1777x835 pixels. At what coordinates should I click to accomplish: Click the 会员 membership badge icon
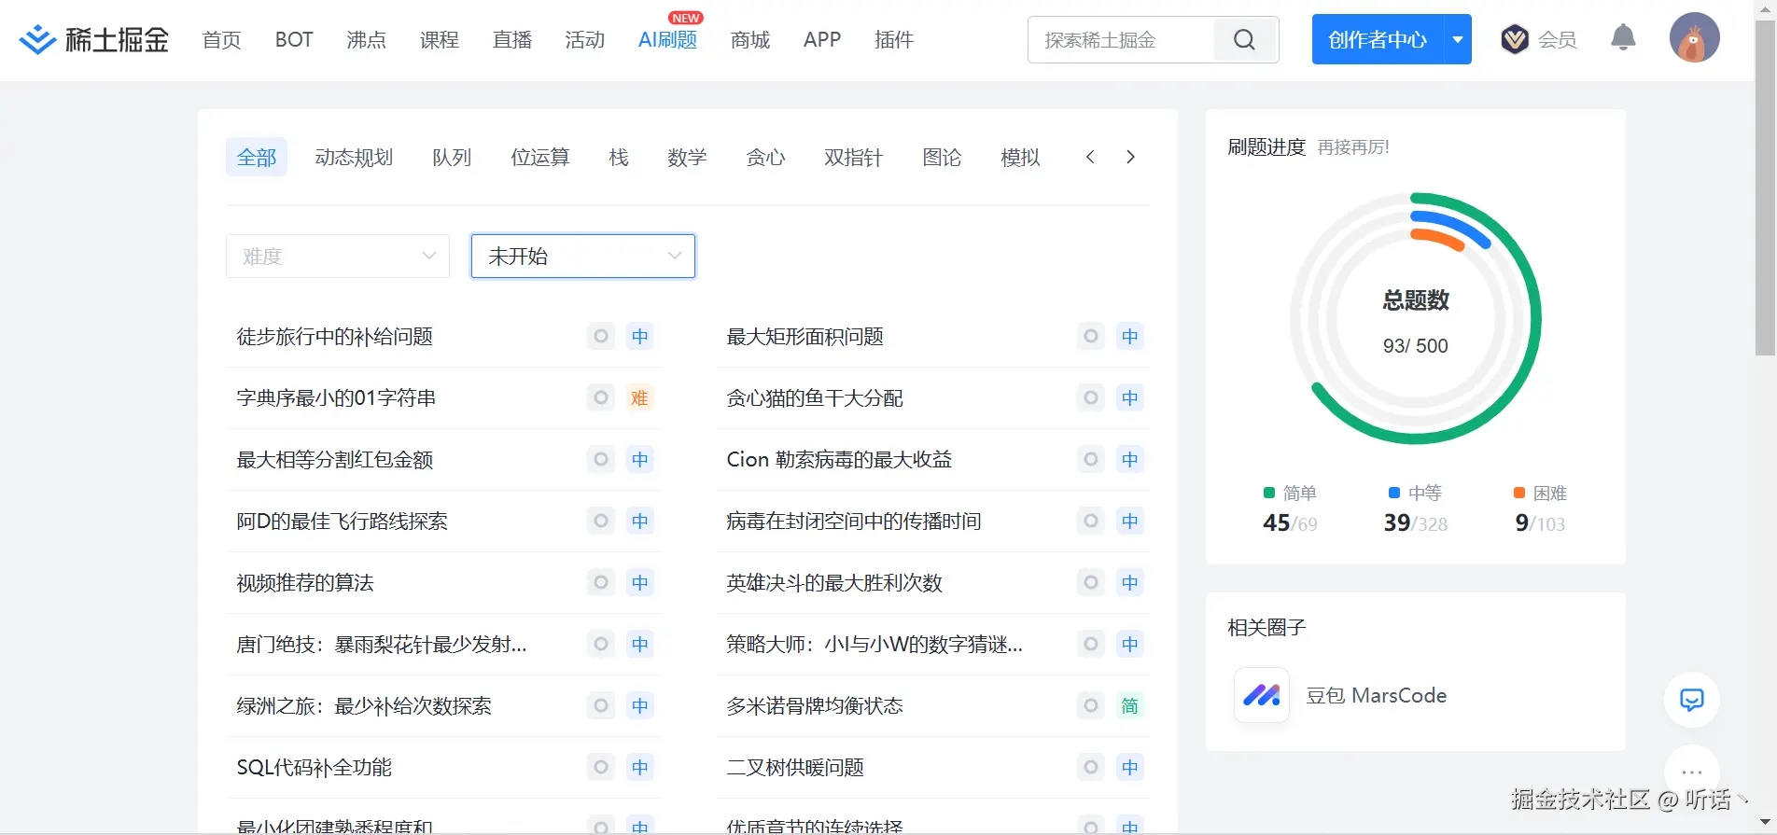(x=1515, y=39)
